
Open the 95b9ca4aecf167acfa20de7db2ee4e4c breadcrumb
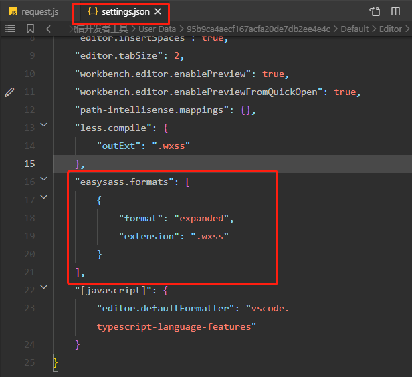pyautogui.click(x=258, y=29)
